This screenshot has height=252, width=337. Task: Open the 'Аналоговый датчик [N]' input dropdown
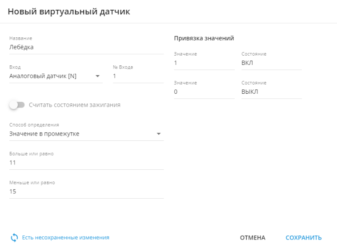pyautogui.click(x=51, y=76)
